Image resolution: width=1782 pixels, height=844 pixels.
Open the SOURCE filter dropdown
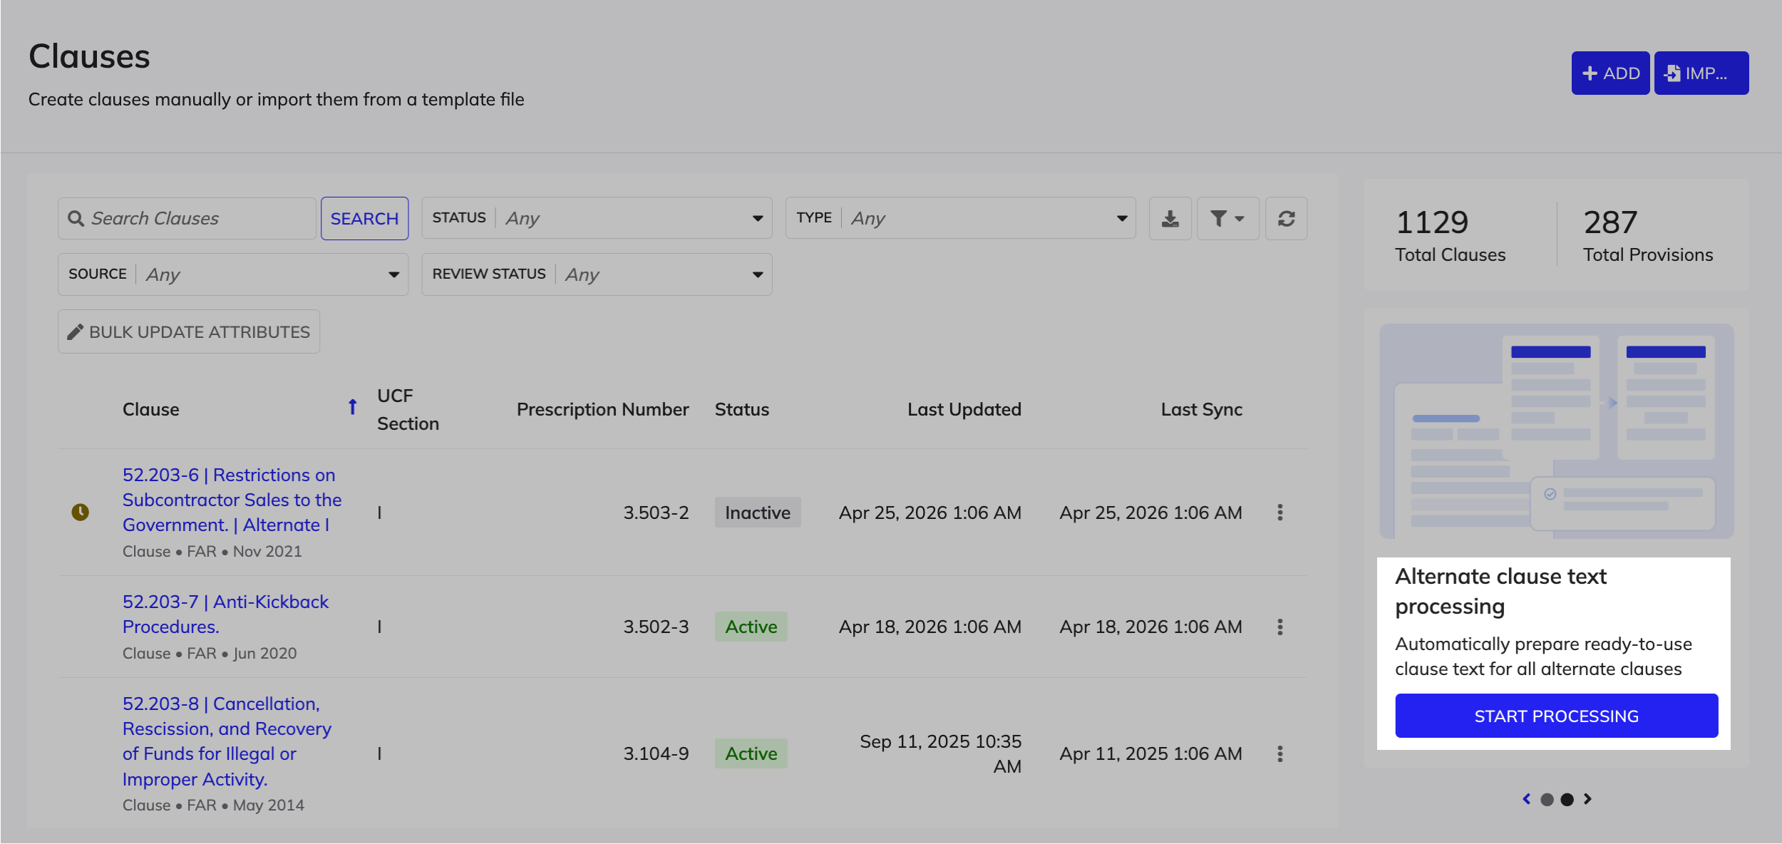233,274
